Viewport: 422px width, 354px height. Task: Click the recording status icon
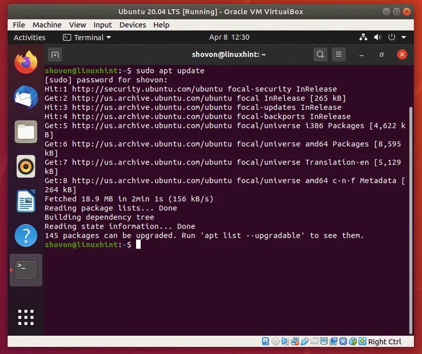click(x=333, y=341)
